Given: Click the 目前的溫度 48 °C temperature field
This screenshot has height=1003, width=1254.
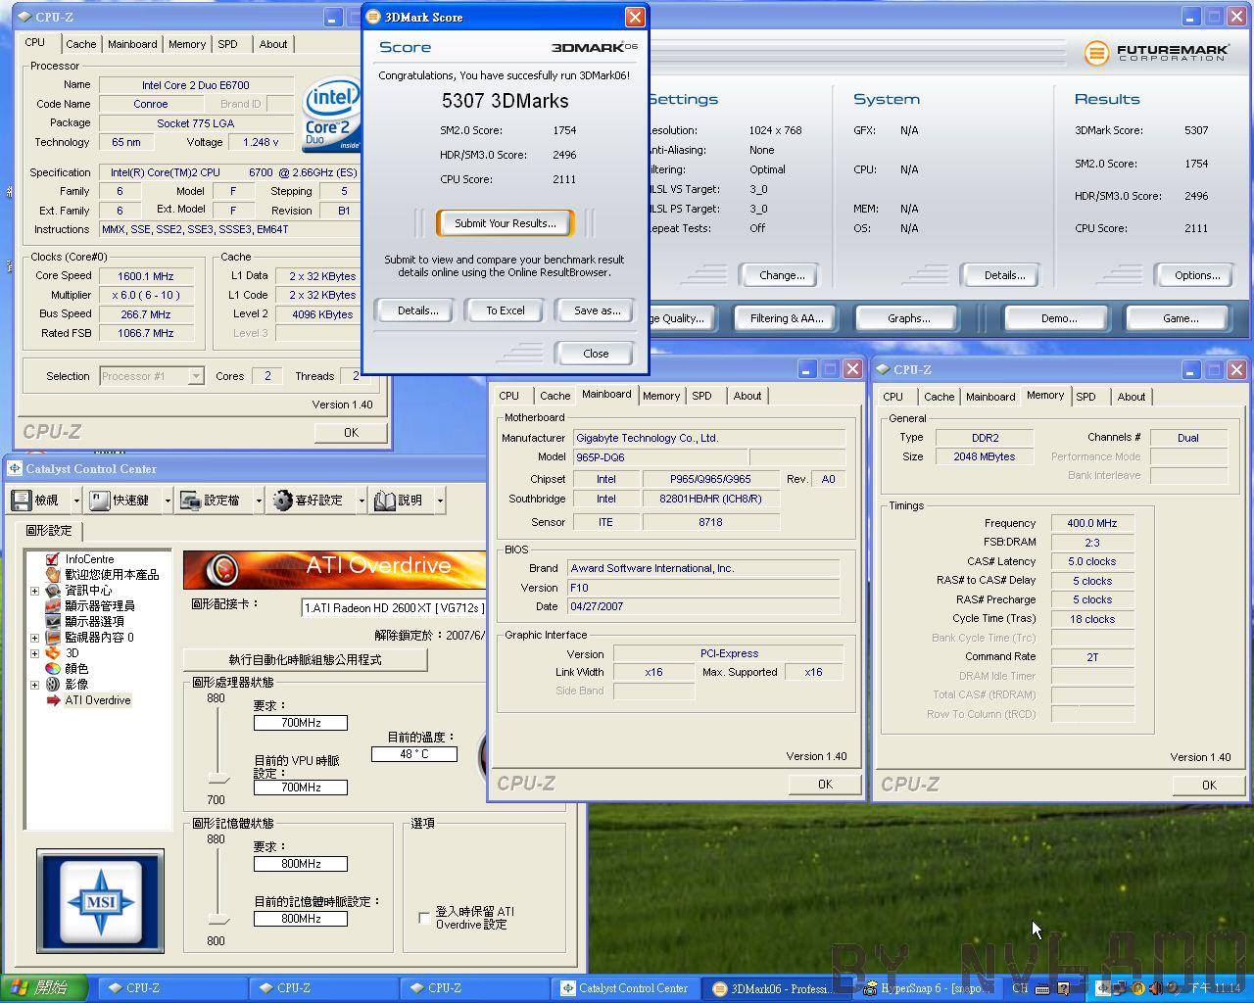Looking at the screenshot, I should click(414, 754).
